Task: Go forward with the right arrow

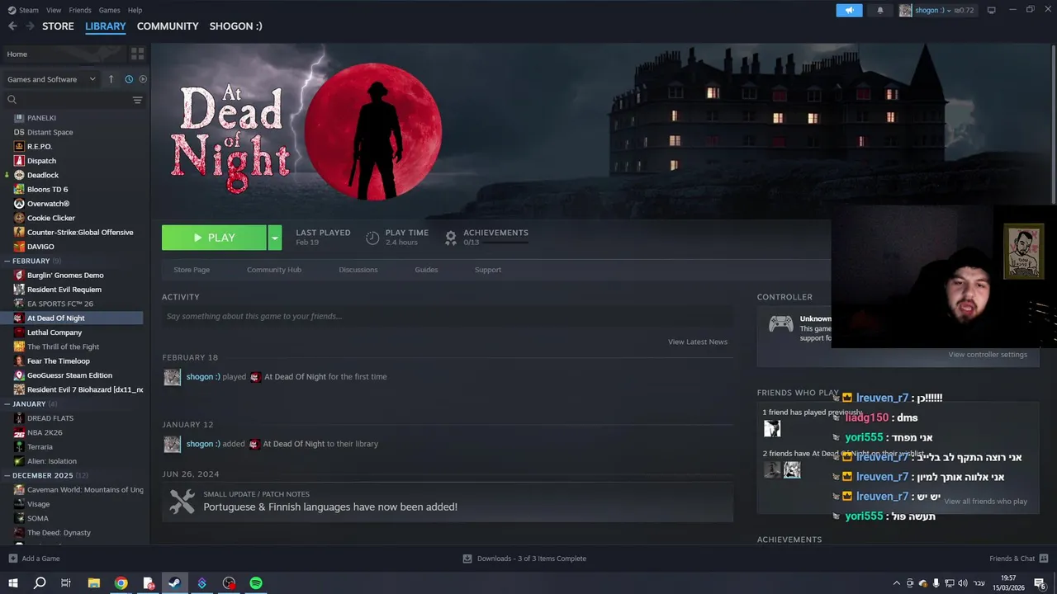Action: pos(30,26)
